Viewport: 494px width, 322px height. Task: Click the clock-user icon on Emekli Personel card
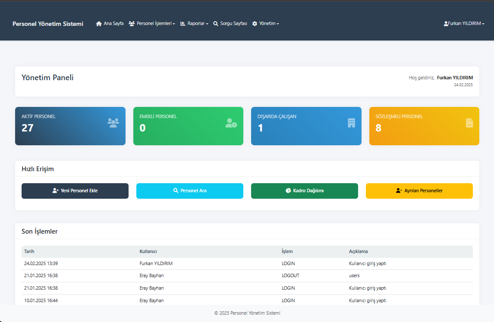(x=231, y=123)
